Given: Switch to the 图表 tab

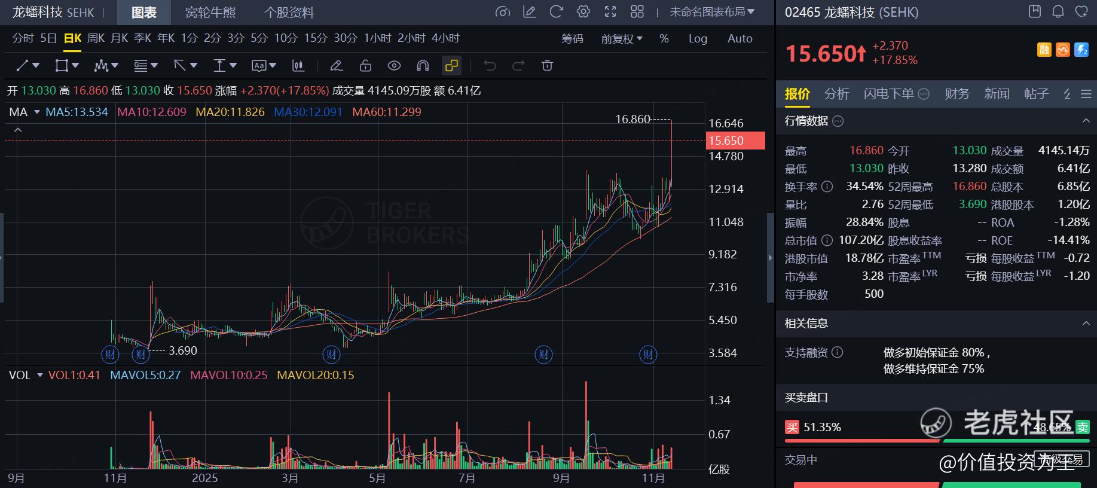Looking at the screenshot, I should [143, 13].
